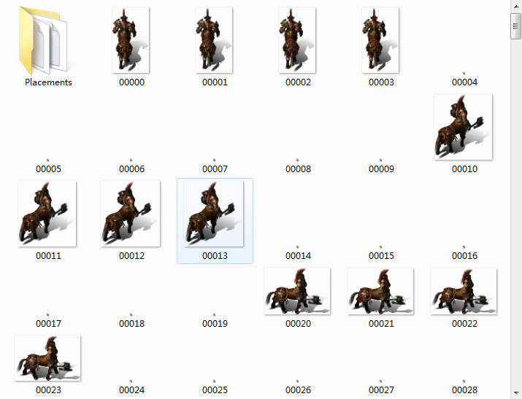Click file name 00004
The height and width of the screenshot is (399, 522).
(465, 82)
